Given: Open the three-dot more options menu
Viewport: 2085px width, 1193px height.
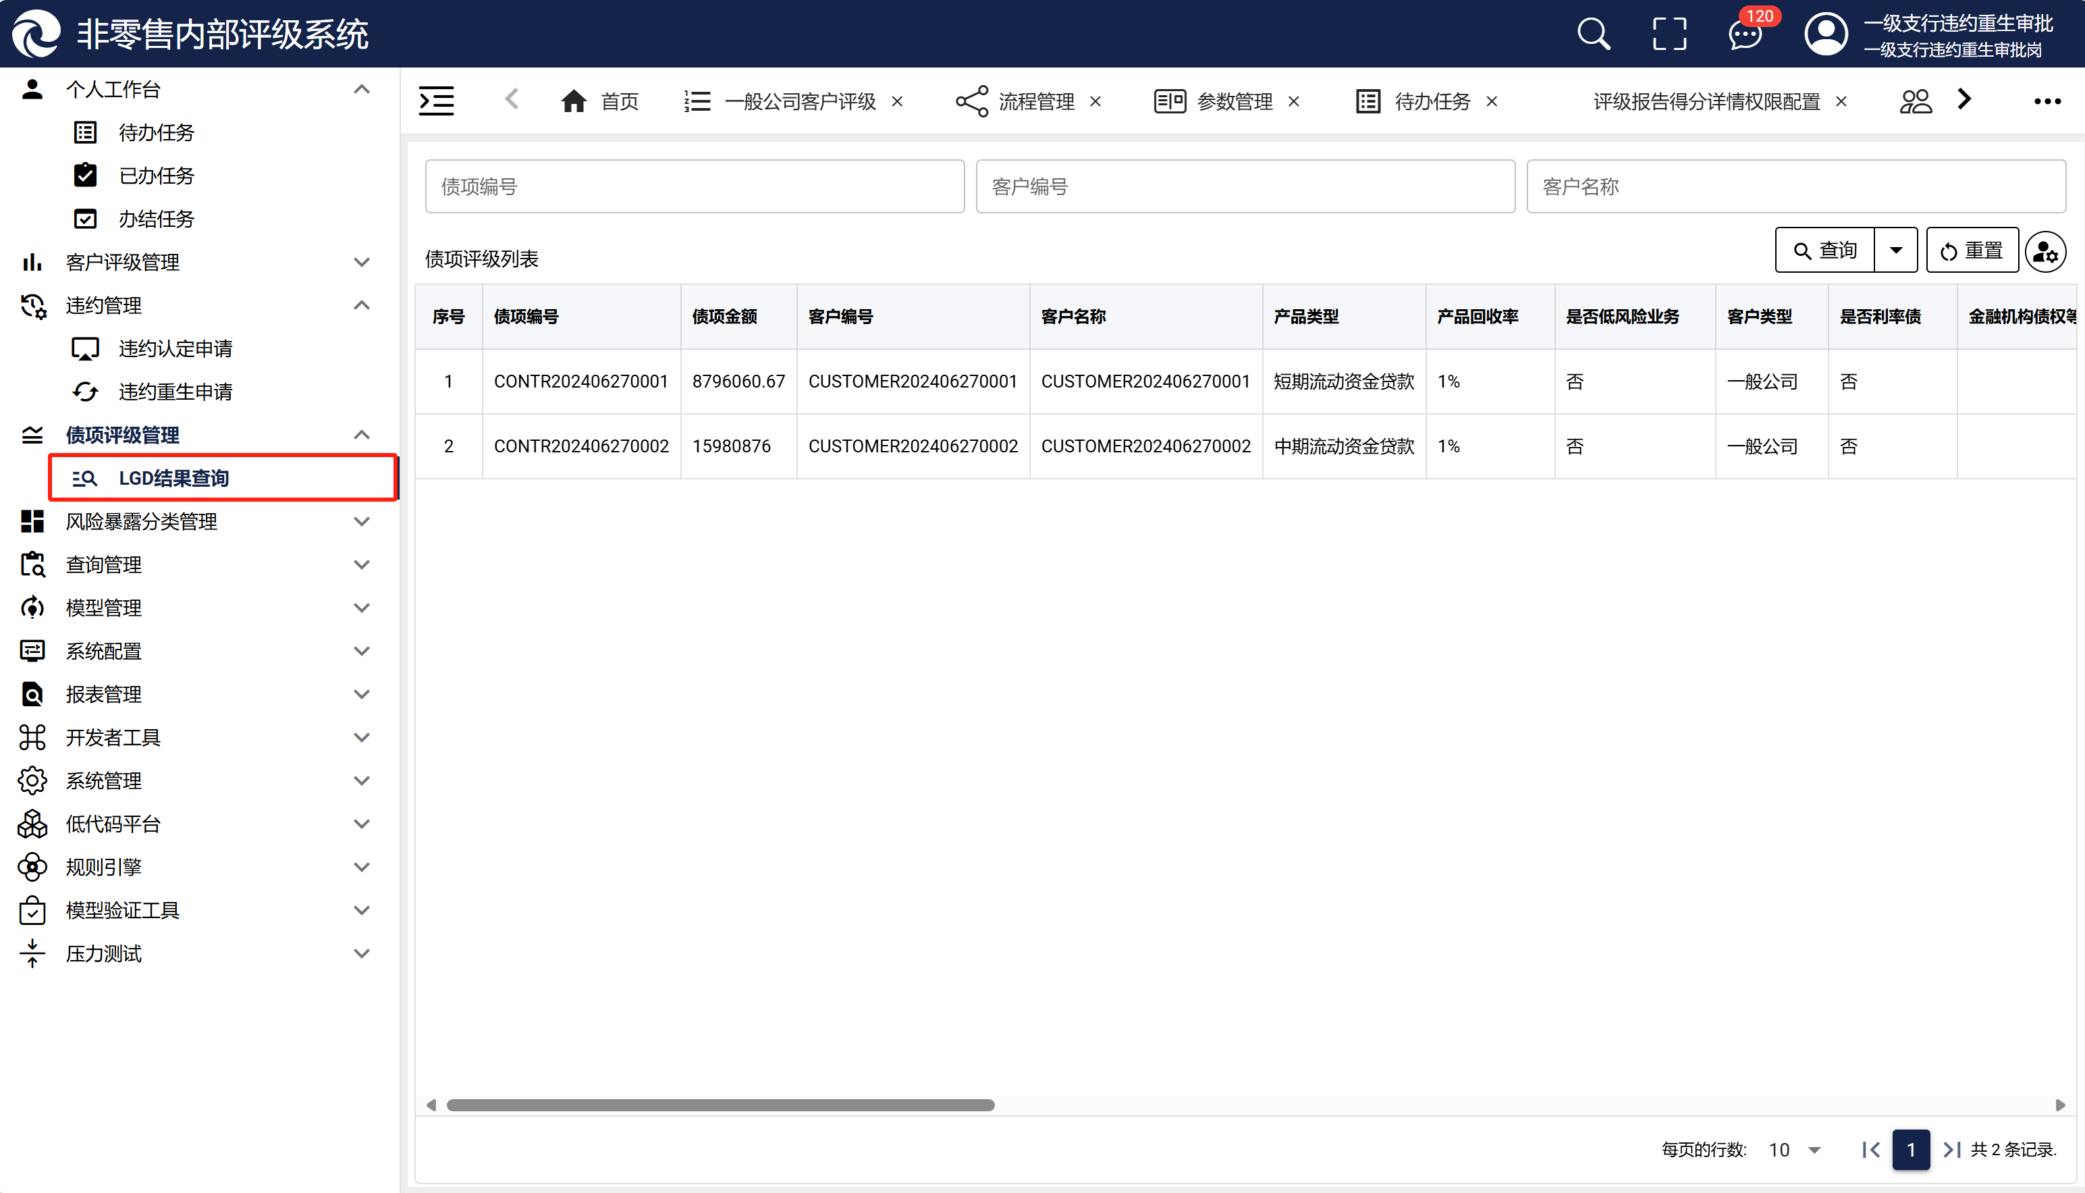Looking at the screenshot, I should coord(2047,101).
